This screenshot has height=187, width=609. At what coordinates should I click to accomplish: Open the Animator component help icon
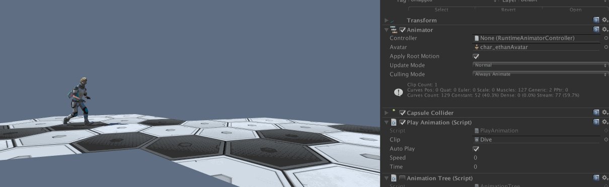596,30
